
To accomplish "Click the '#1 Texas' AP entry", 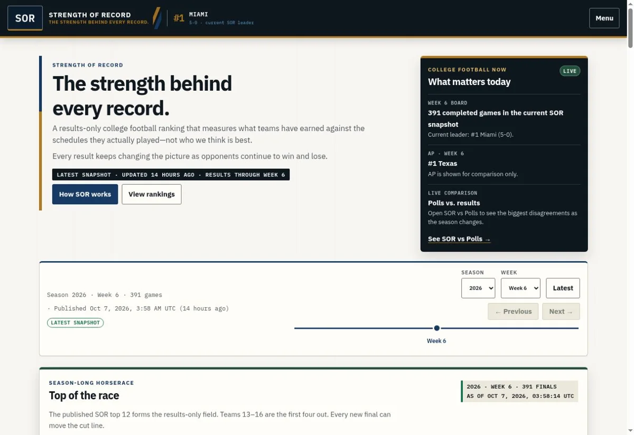I will pos(443,163).
